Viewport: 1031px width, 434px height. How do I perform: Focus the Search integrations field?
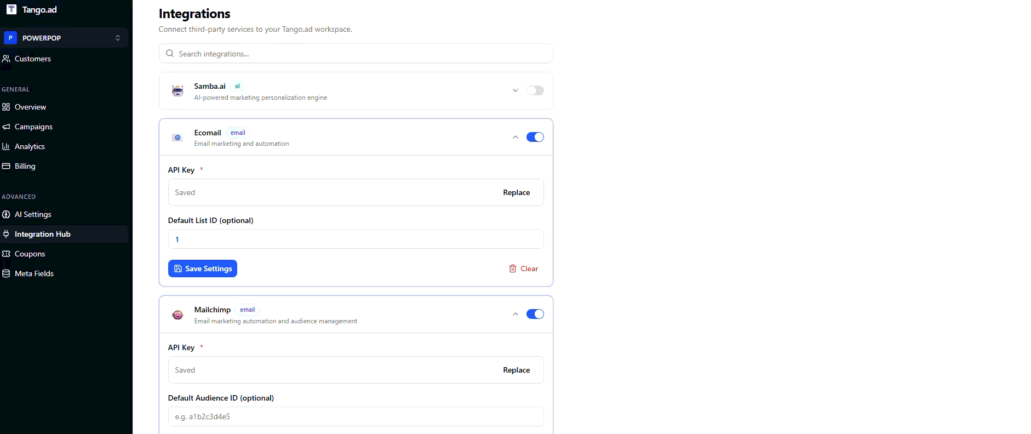tap(356, 54)
